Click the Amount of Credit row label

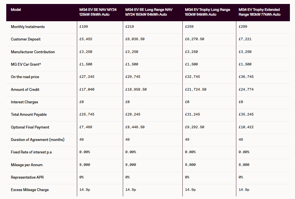pos(25,90)
